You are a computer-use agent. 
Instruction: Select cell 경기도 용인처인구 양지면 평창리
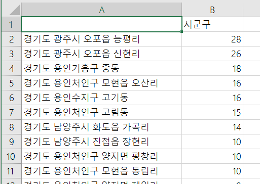click(101, 156)
